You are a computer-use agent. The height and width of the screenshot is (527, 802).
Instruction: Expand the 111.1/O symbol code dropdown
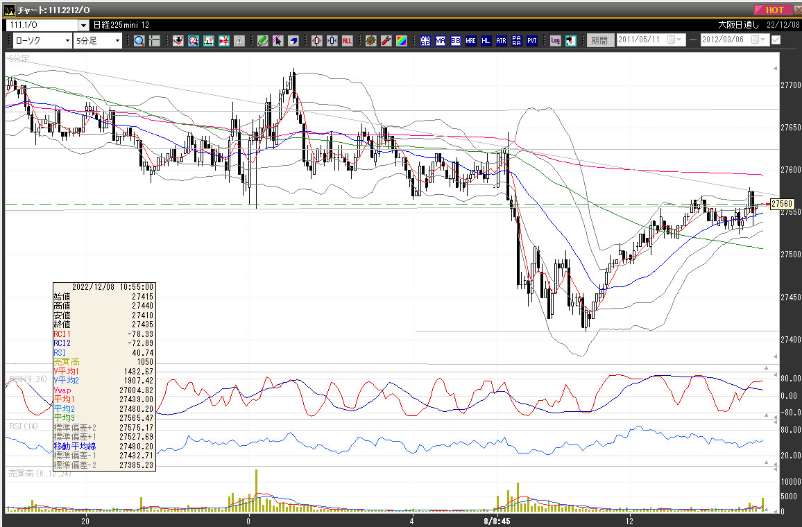pyautogui.click(x=83, y=25)
